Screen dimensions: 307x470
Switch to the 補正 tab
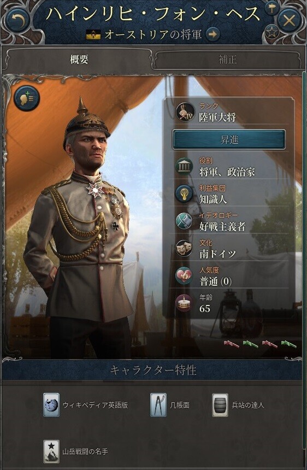click(228, 60)
